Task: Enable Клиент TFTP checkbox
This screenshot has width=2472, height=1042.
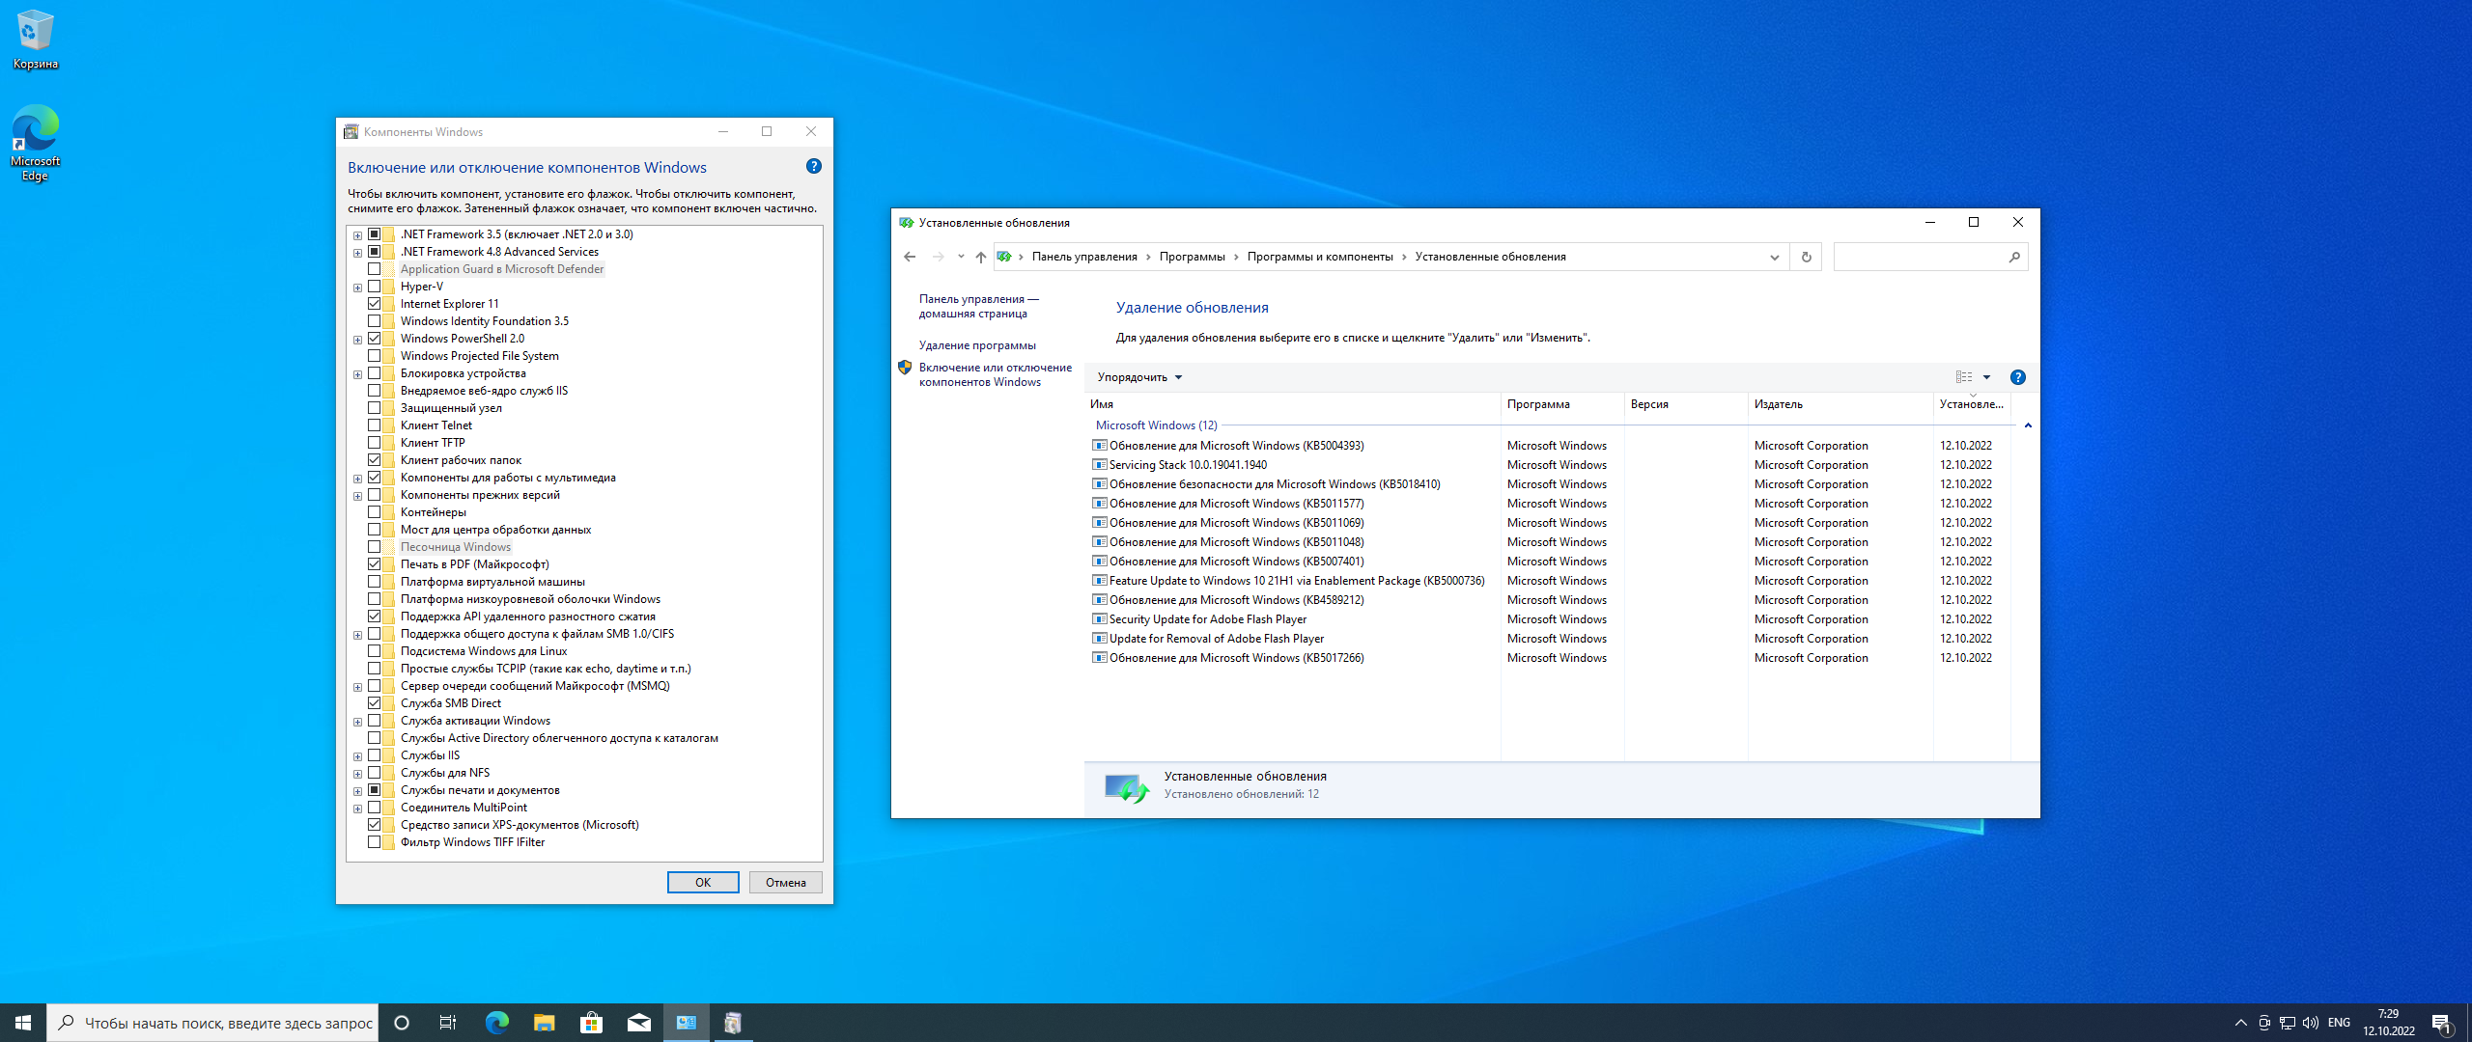Action: click(x=374, y=443)
